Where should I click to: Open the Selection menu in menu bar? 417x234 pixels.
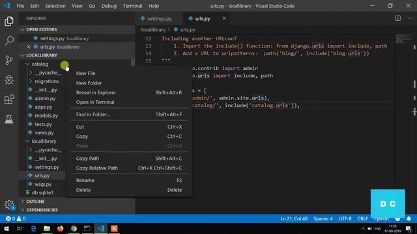tap(55, 6)
